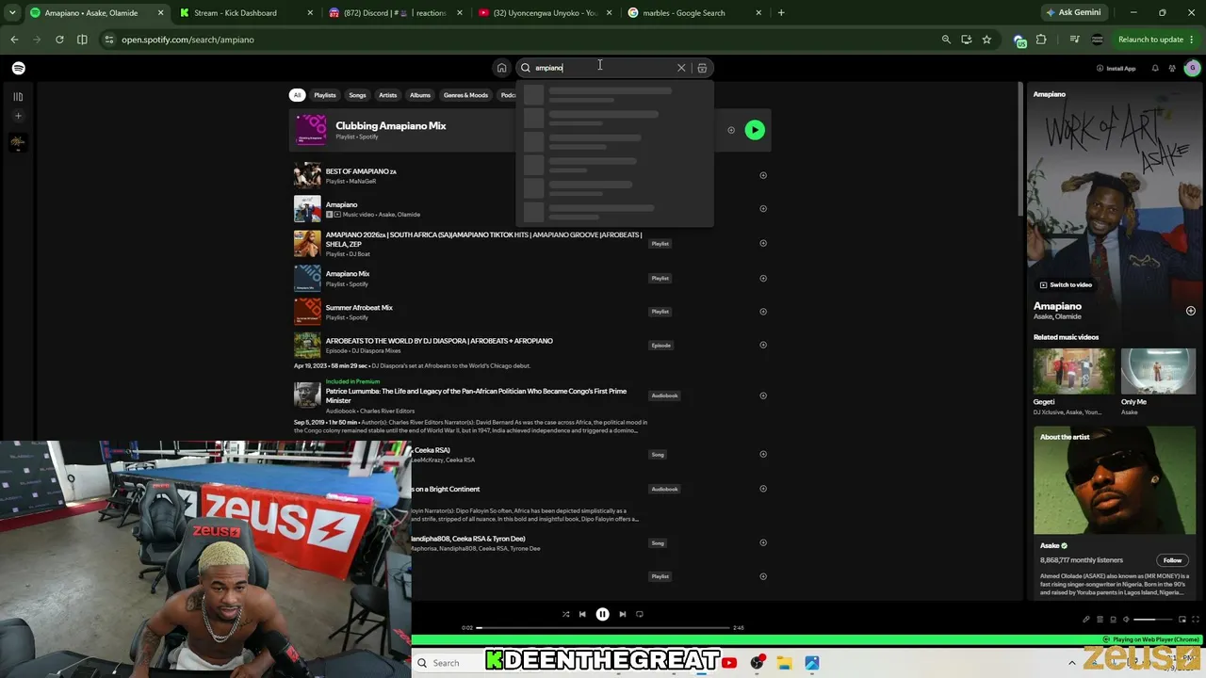Seek on the song progress bar
The width and height of the screenshot is (1206, 678).
click(604, 627)
